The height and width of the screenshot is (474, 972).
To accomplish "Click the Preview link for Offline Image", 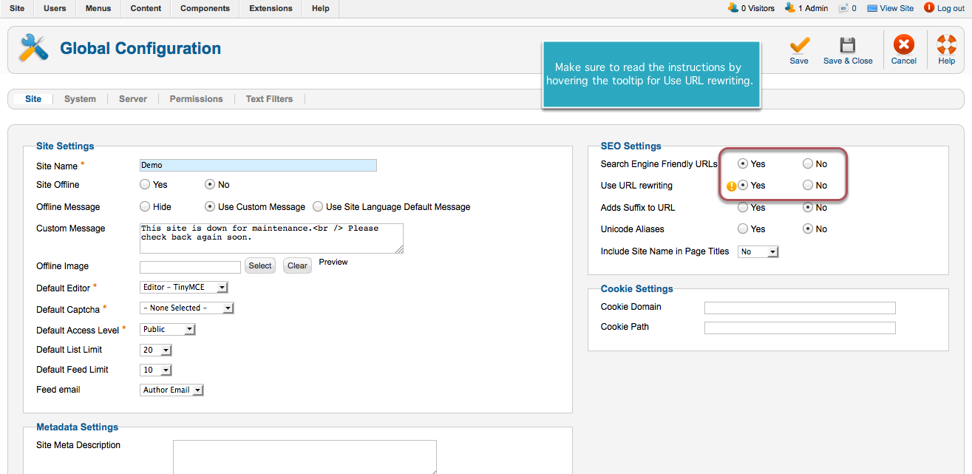I will (333, 262).
